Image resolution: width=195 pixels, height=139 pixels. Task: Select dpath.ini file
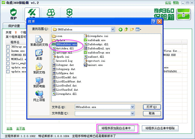(61, 57)
